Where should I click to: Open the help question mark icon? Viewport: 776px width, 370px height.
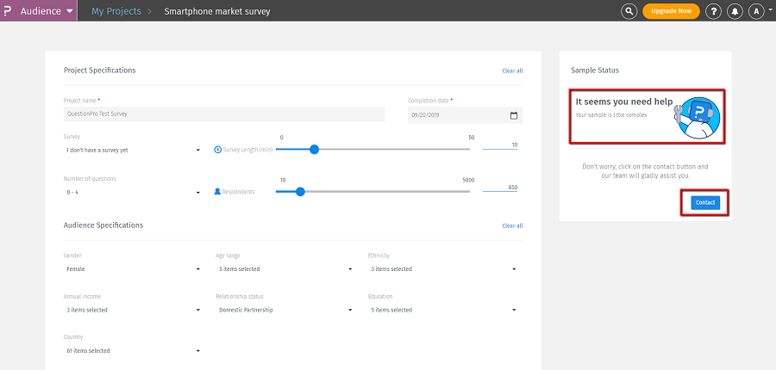tap(713, 11)
